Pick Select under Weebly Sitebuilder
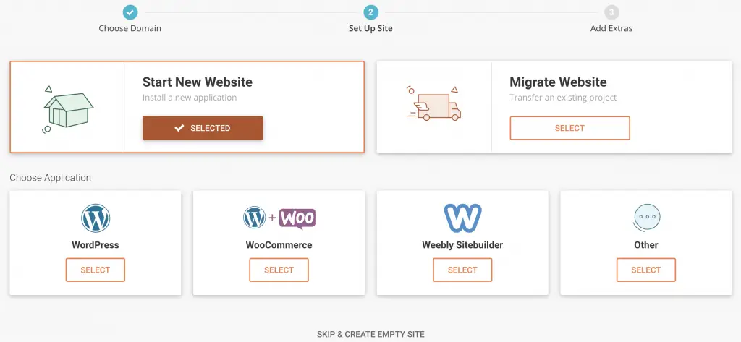Screen dimensions: 741x342 tap(462, 270)
